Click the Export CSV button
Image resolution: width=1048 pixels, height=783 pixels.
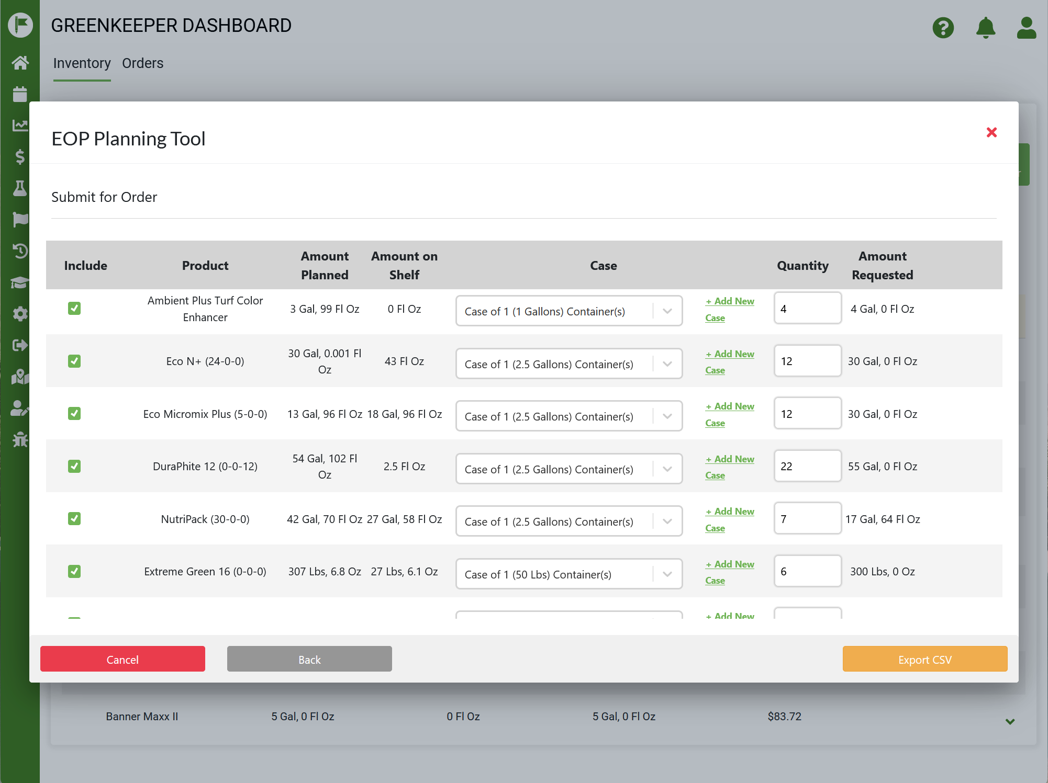point(925,659)
